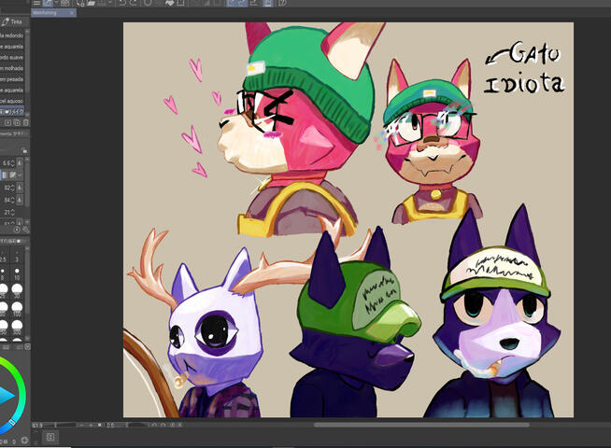Choose the 300 brush size preset
This screenshot has width=611, height=448.
[x=17, y=327]
